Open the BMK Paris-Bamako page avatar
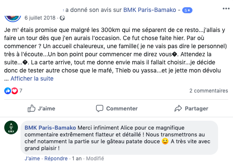Screen dimensions: 233x165 (x=11, y=127)
